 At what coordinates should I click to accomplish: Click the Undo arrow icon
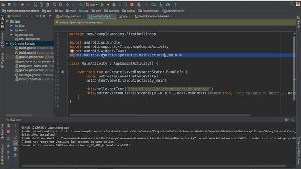click(x=23, y=4)
